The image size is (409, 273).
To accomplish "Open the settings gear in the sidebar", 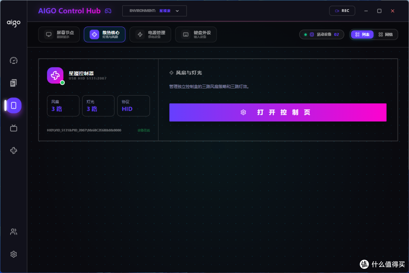I will pyautogui.click(x=14, y=254).
